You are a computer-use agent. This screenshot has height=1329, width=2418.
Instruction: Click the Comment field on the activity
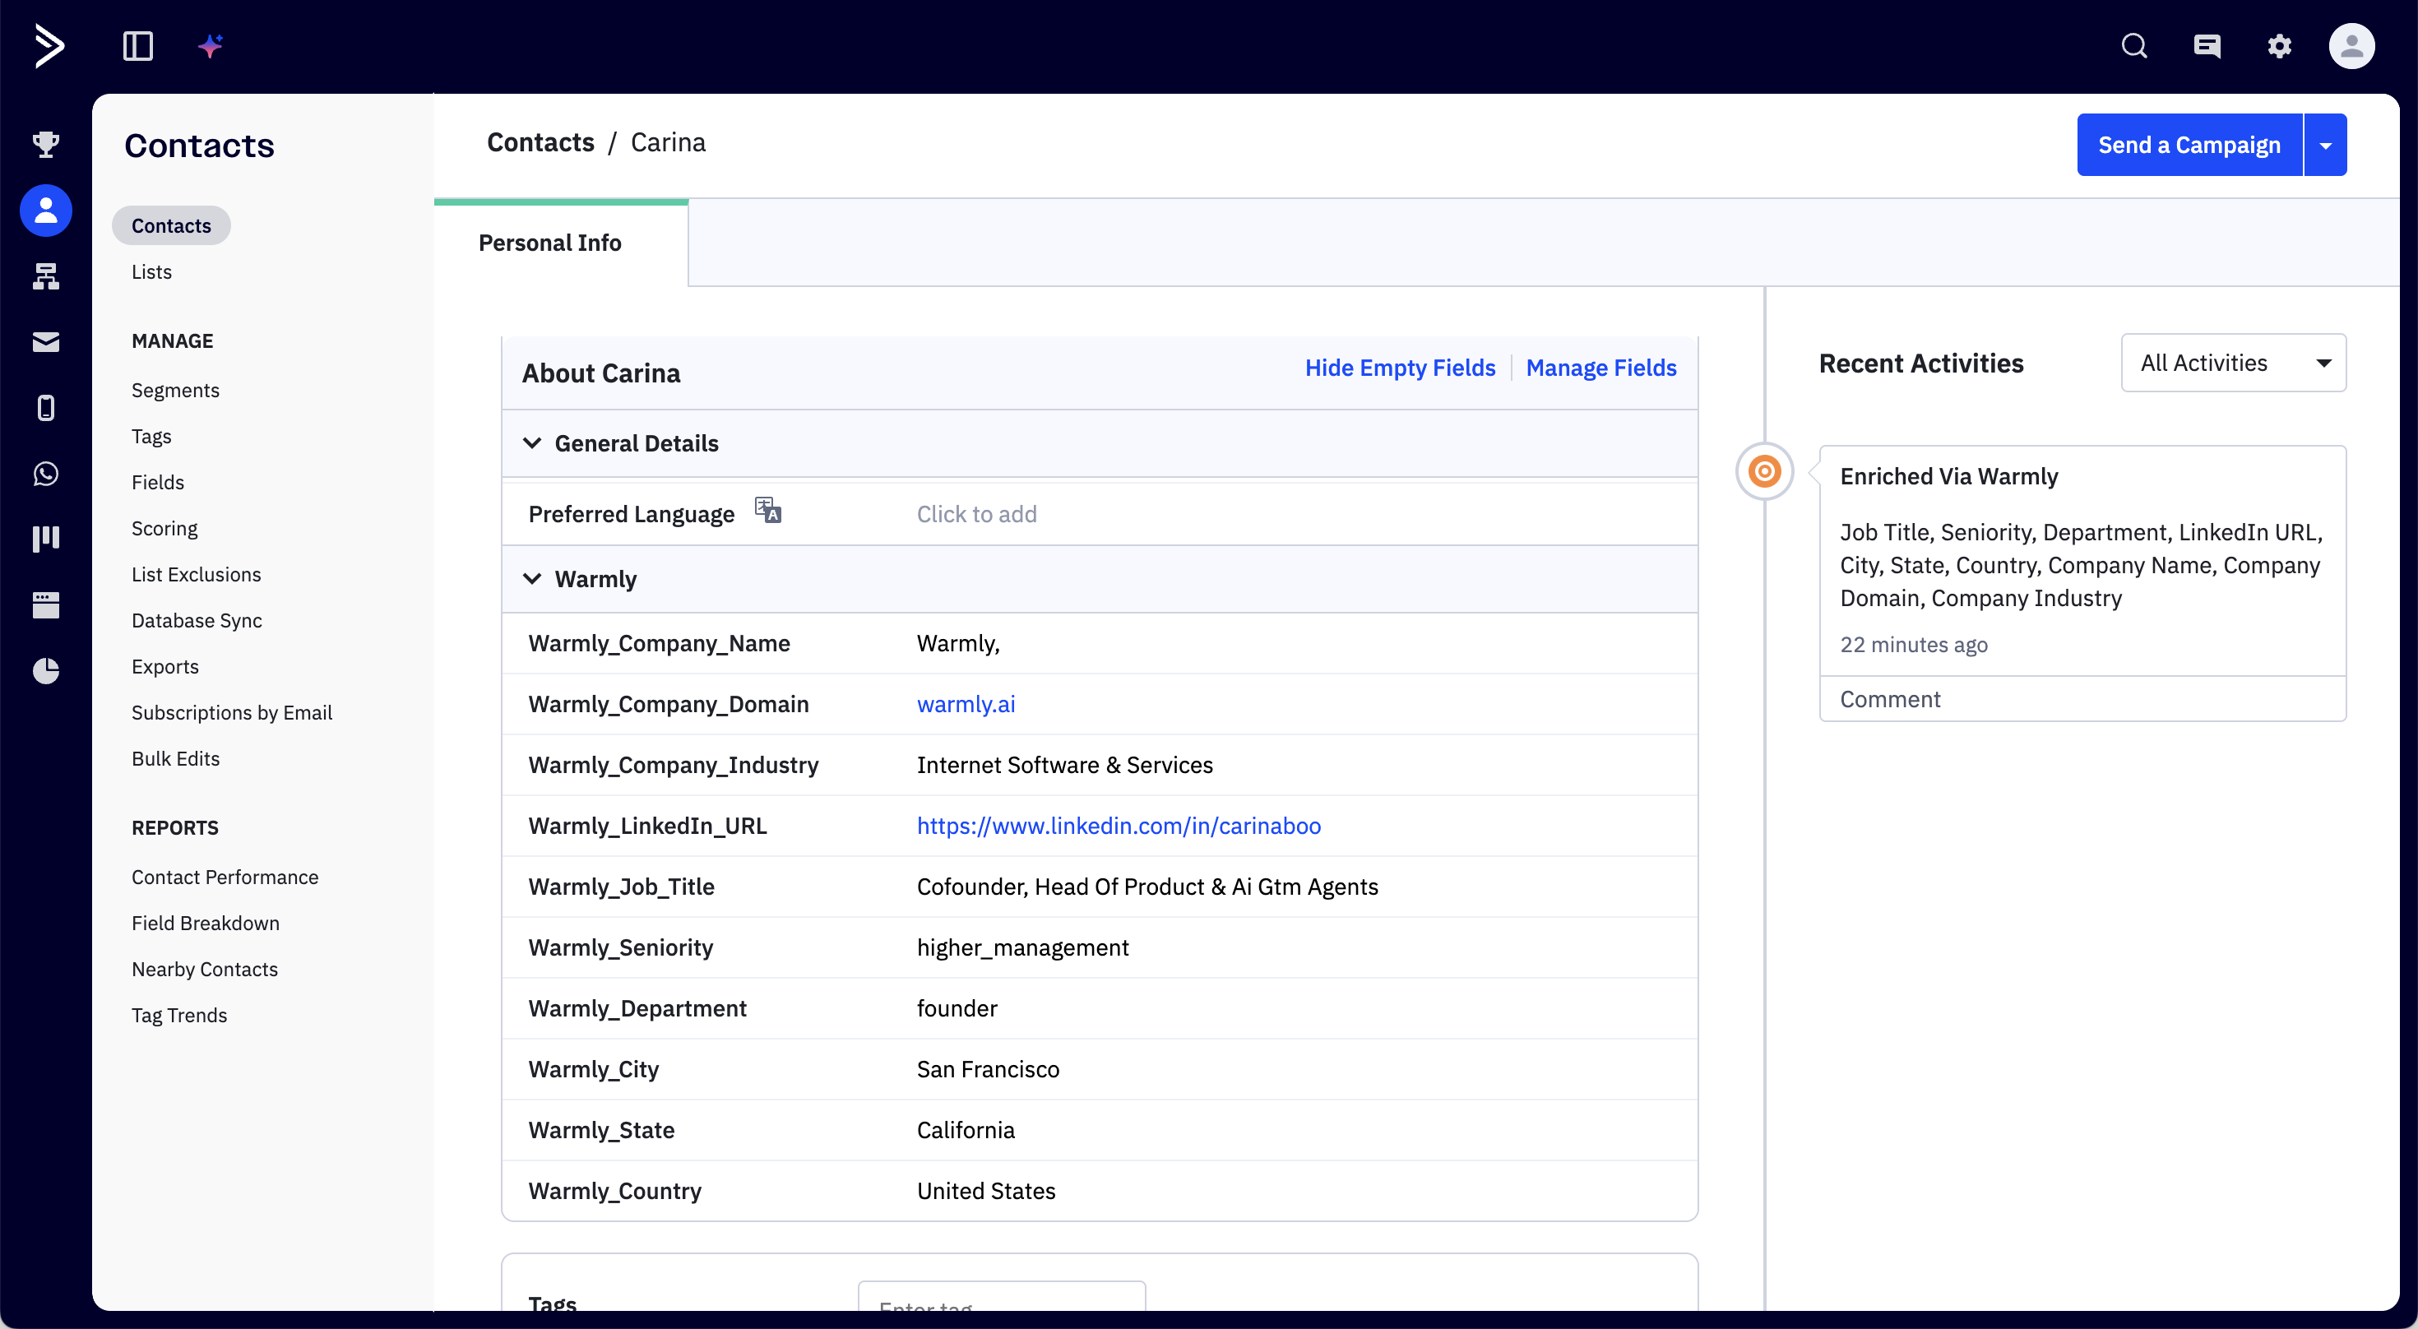pyautogui.click(x=2082, y=698)
